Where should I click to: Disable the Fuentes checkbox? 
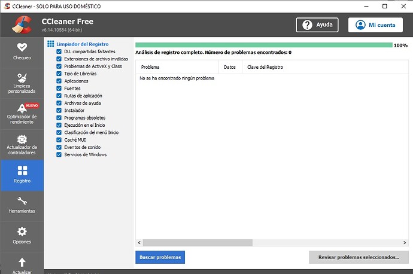[x=59, y=89]
